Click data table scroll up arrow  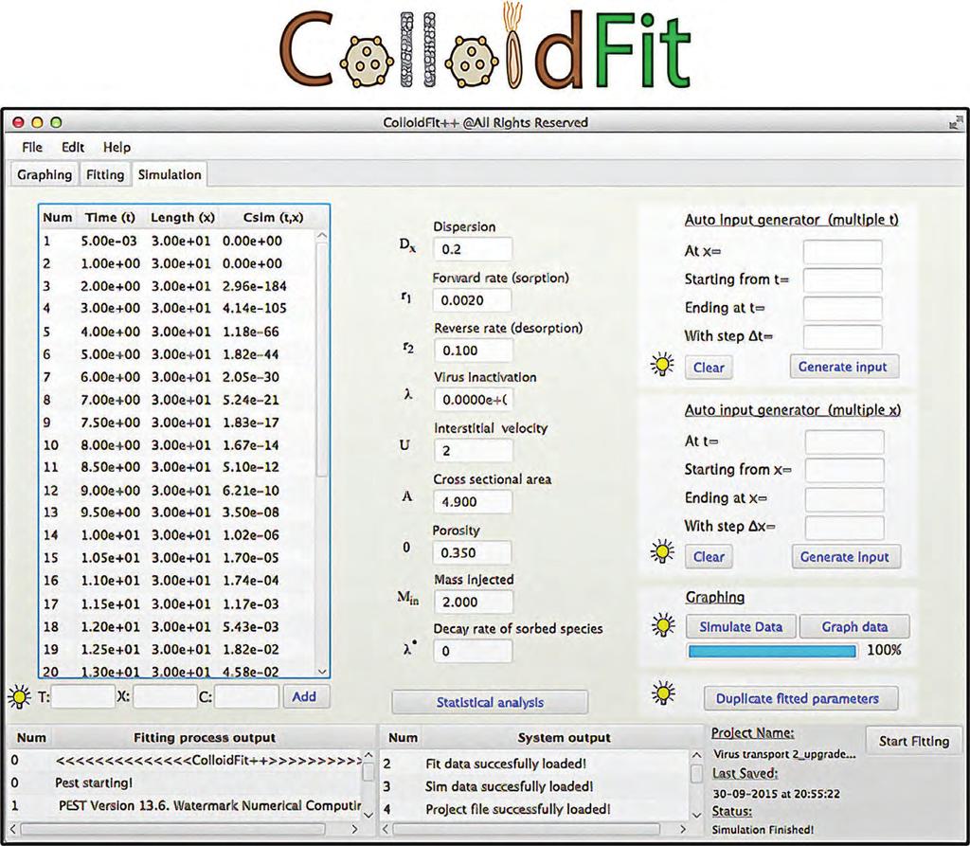(322, 236)
